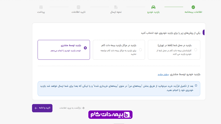
Task: Open the پرداخت step label
Action: [x=41, y=12]
